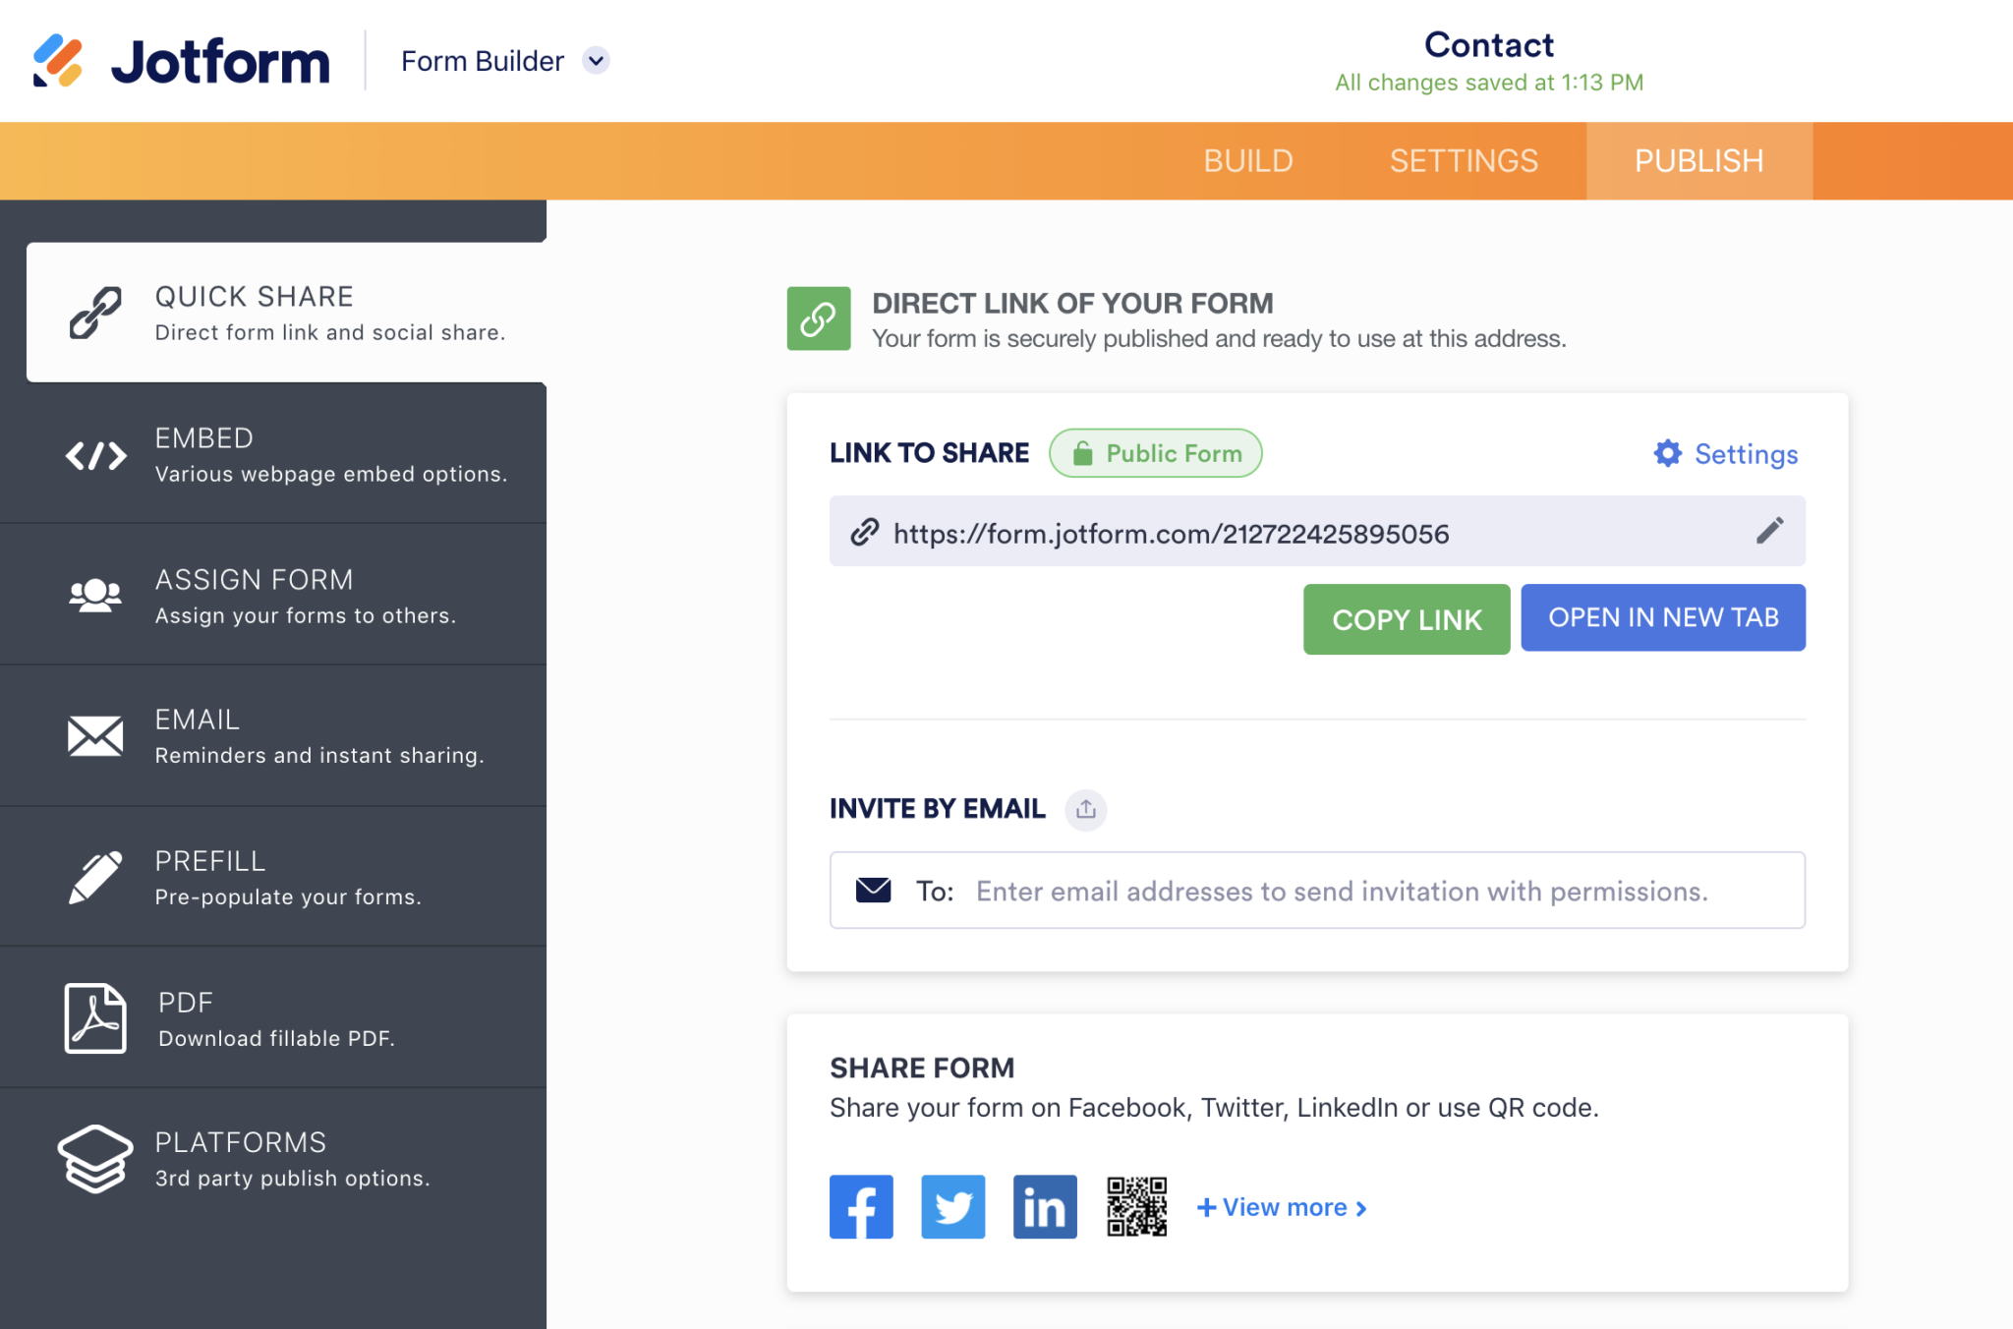Click the QR code share icon

pos(1136,1206)
